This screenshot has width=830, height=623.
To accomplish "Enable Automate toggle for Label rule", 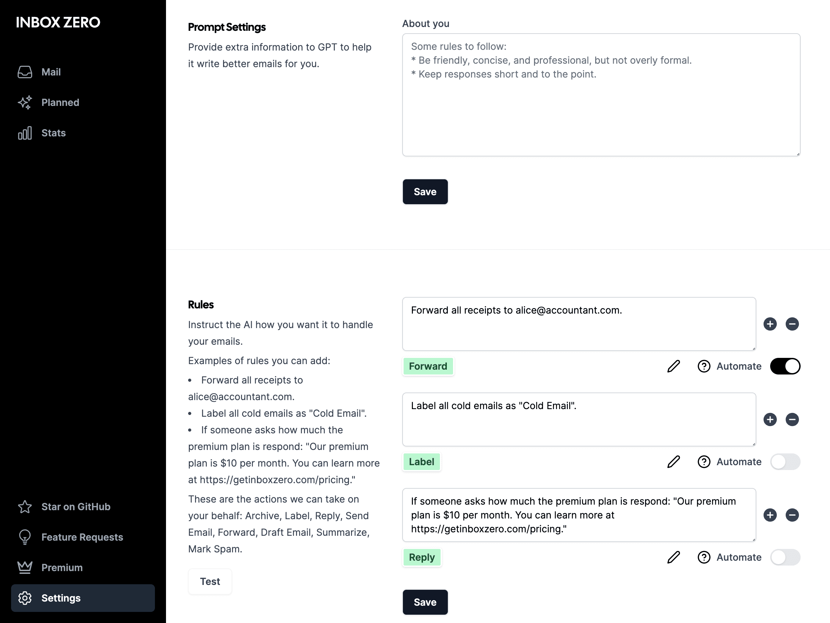I will point(785,461).
